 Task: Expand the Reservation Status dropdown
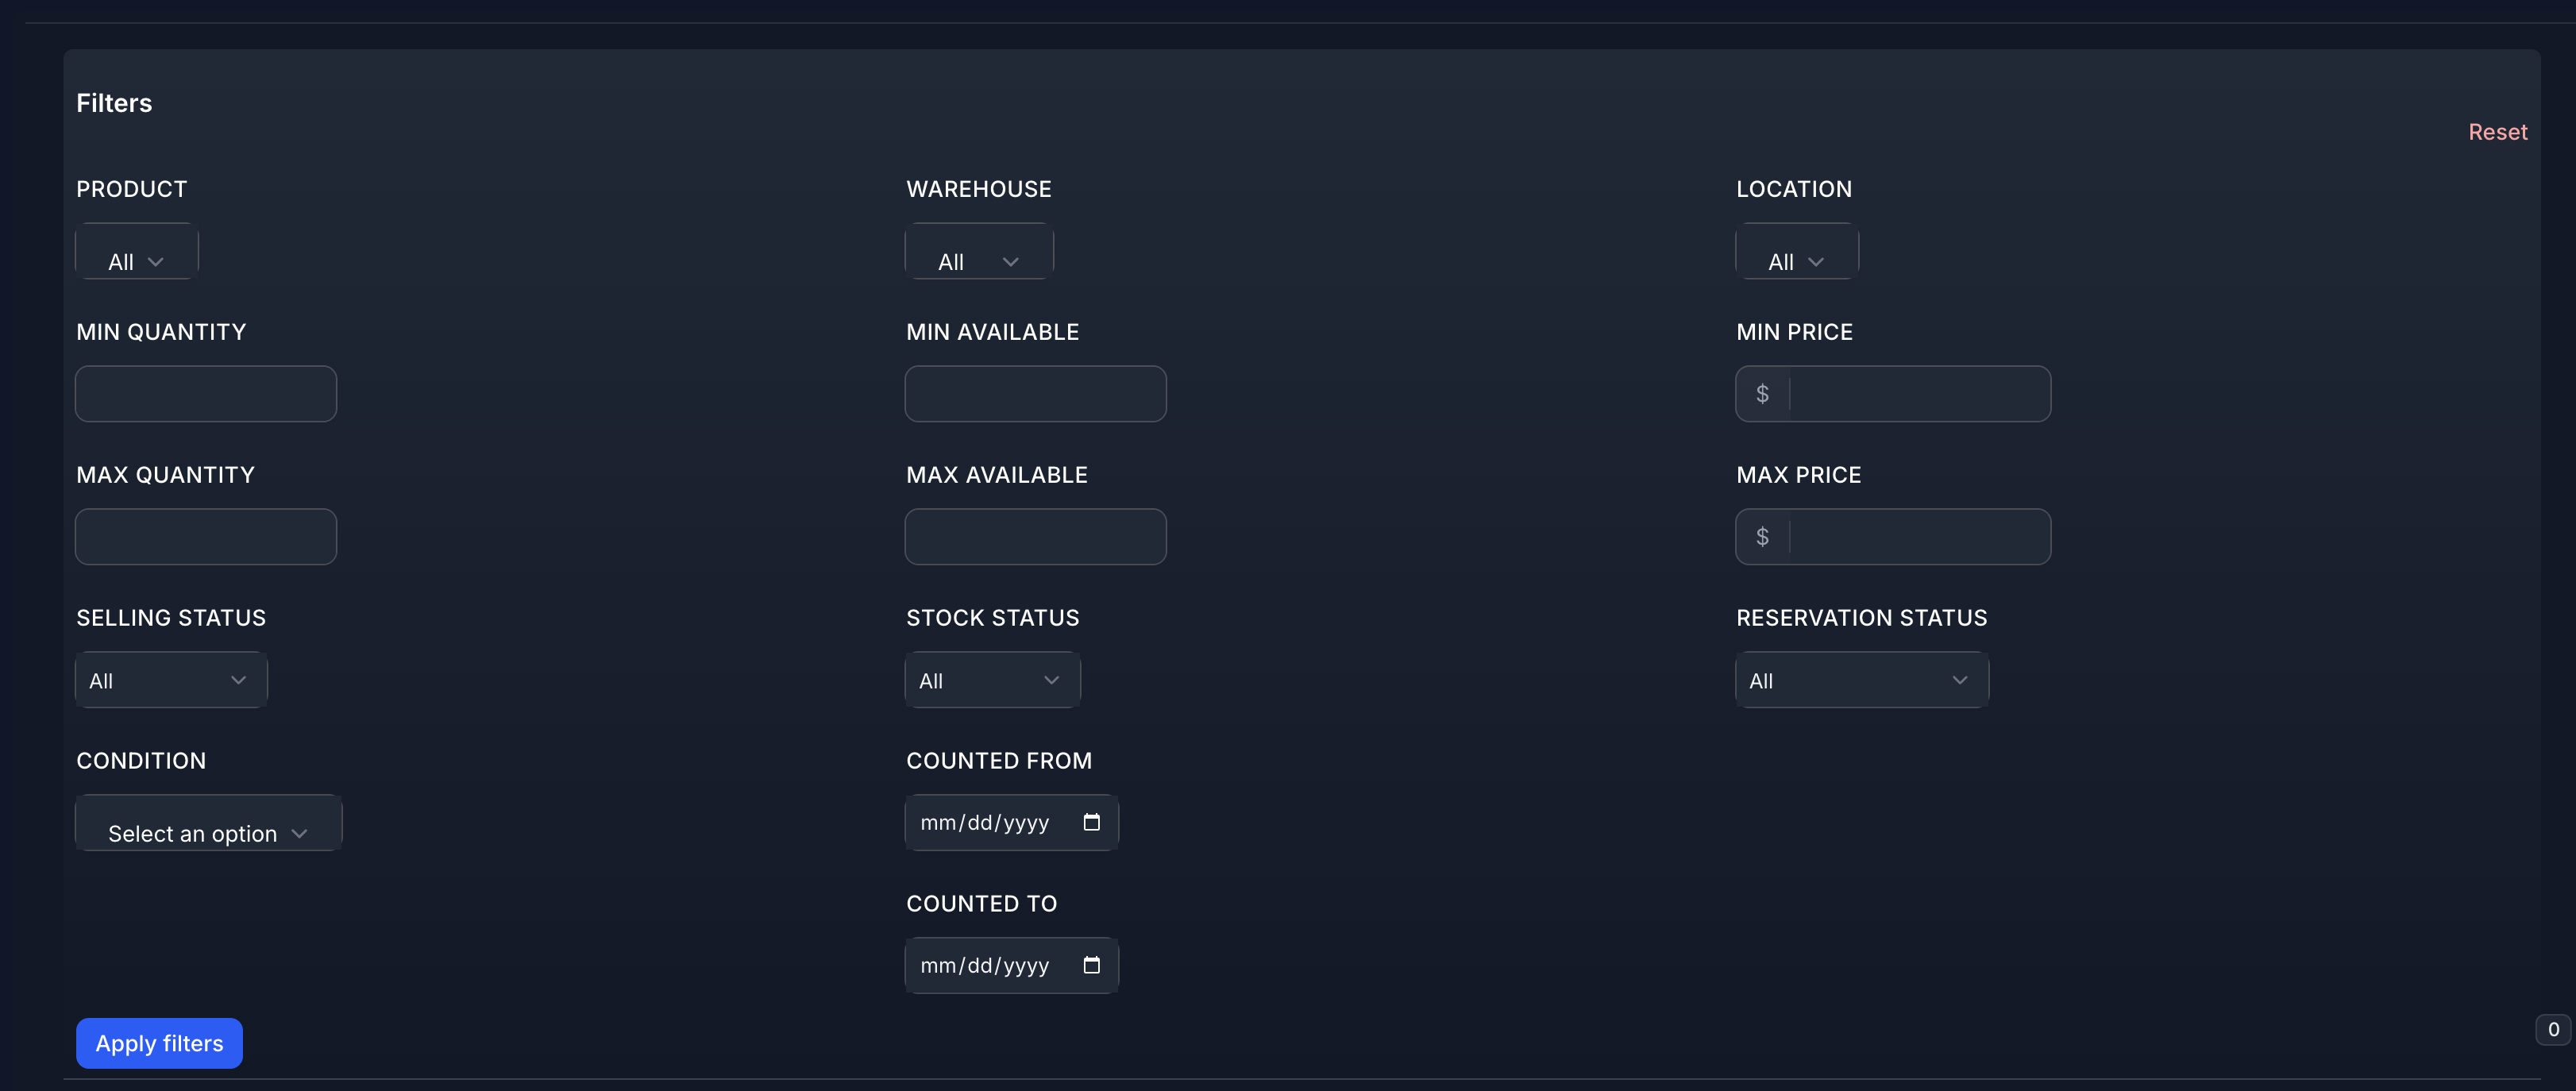(x=1862, y=680)
